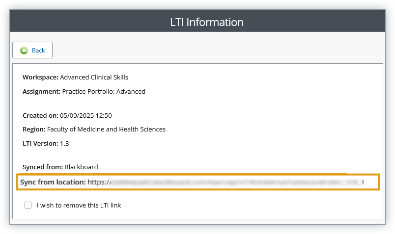Click the green back arrow icon

coord(24,51)
